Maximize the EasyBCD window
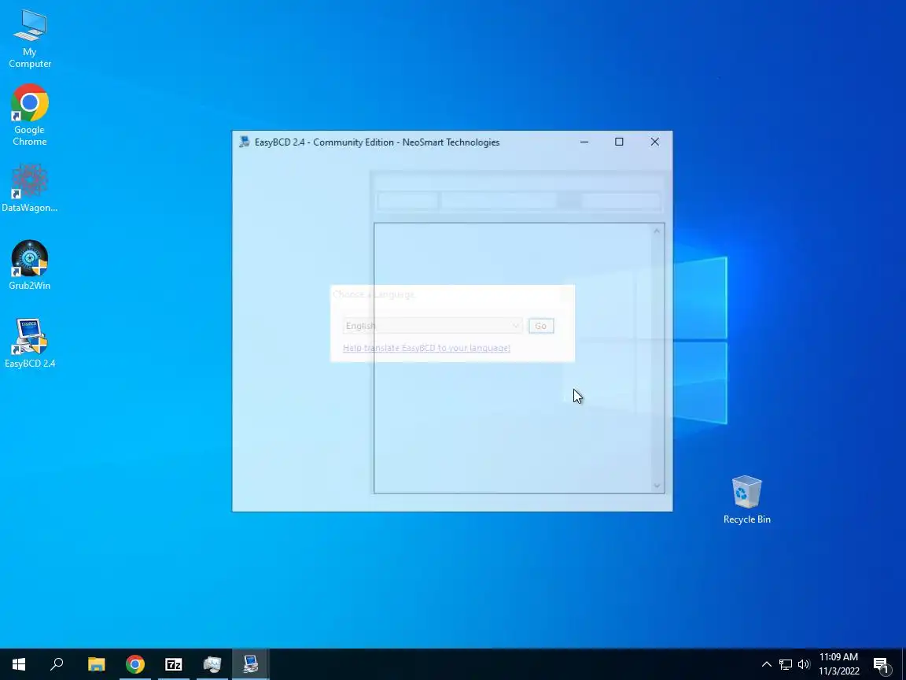Image resolution: width=906 pixels, height=680 pixels. (x=619, y=142)
